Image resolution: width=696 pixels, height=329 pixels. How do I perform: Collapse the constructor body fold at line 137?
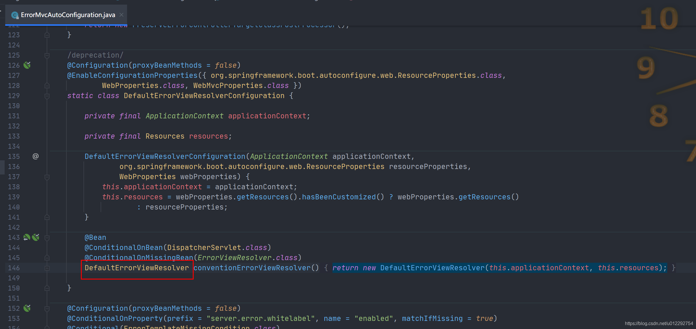pyautogui.click(x=47, y=177)
